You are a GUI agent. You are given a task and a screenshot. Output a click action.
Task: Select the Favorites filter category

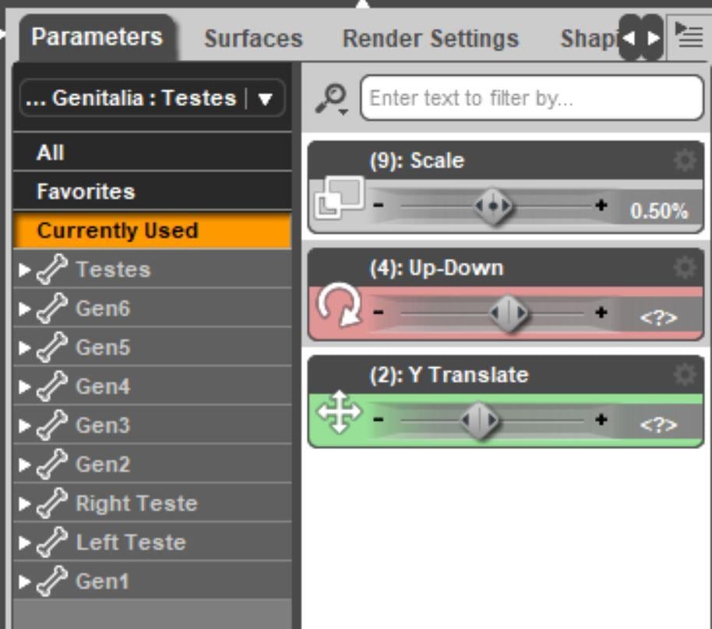click(x=86, y=192)
